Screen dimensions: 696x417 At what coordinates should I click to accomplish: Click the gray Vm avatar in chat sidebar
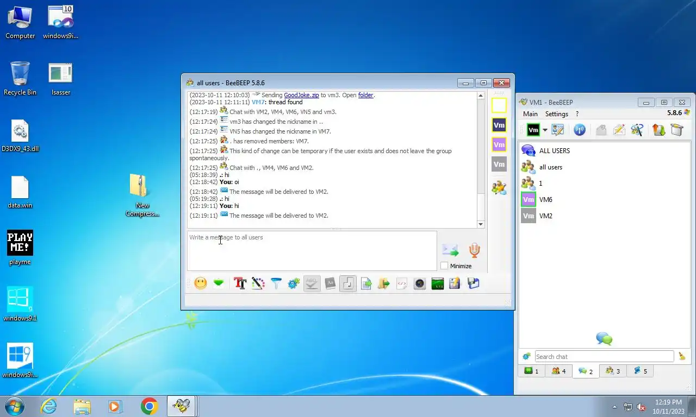click(x=499, y=164)
